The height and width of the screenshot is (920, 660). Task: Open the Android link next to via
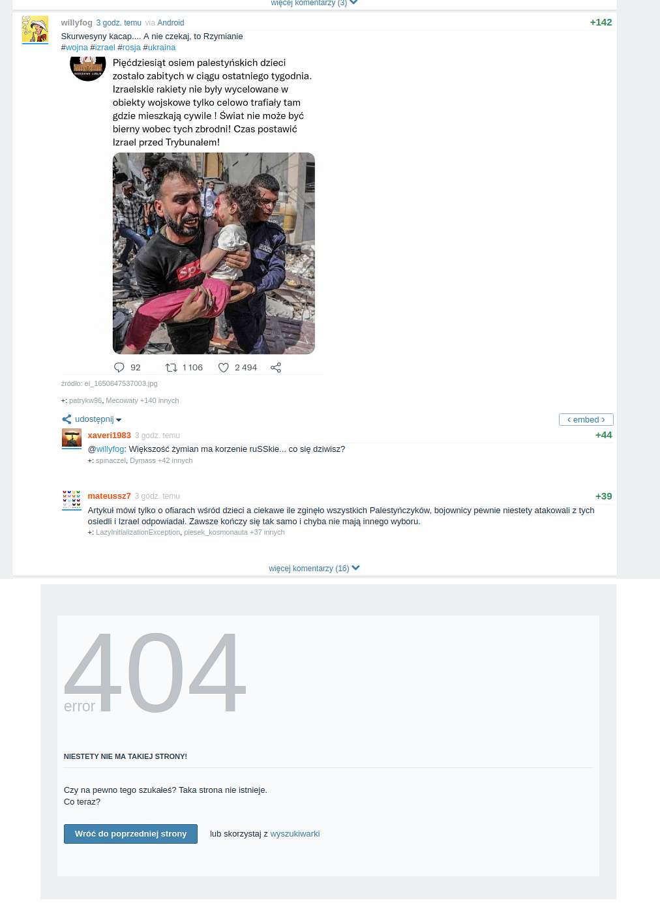click(x=171, y=23)
